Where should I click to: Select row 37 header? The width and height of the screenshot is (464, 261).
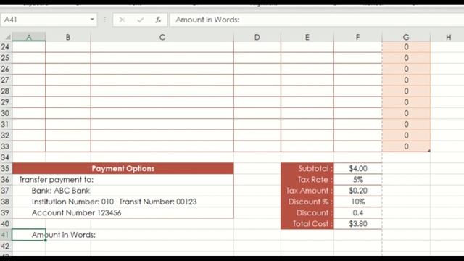tap(6, 191)
